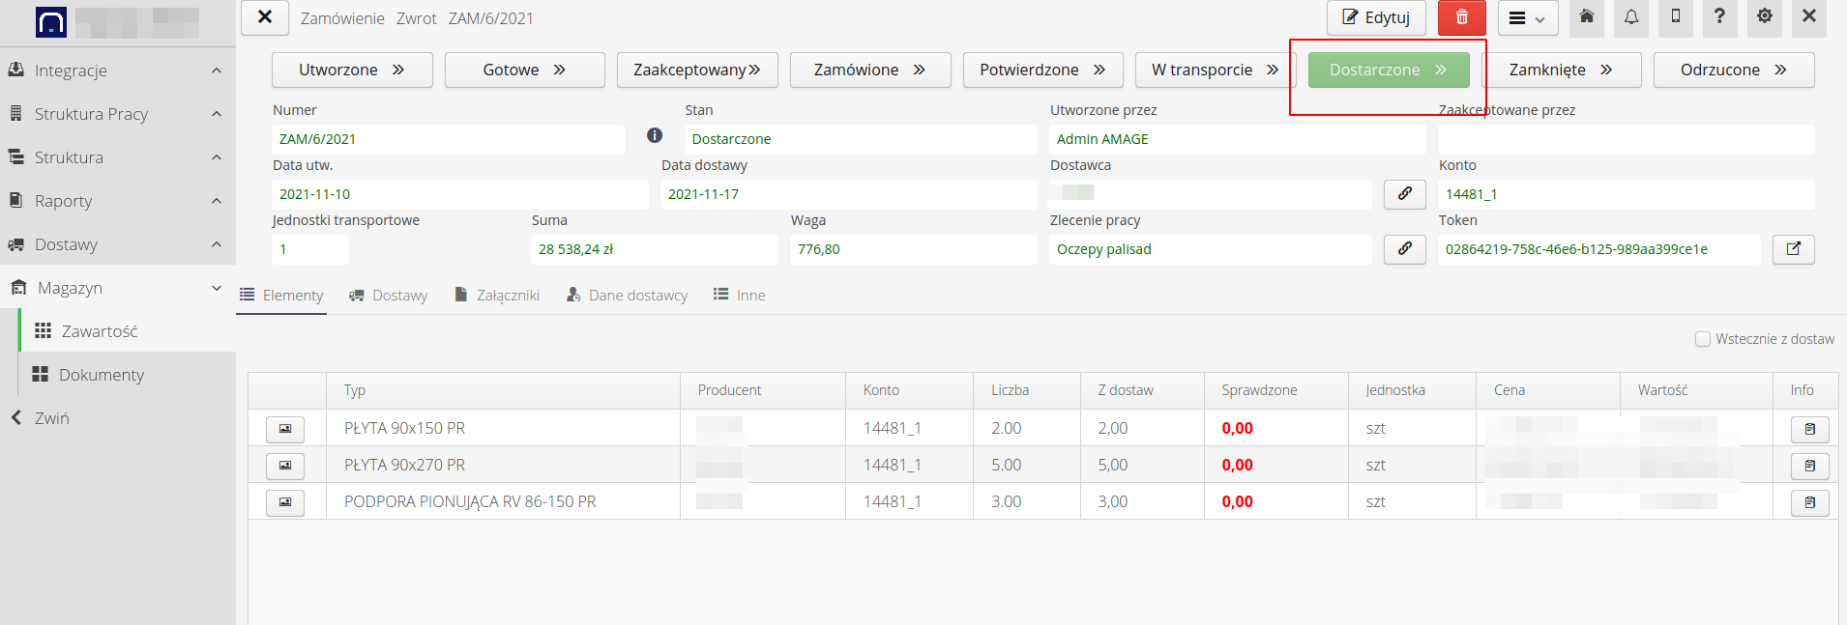The width and height of the screenshot is (1847, 625).
Task: Open the help question mark icon
Action: coord(1719,17)
